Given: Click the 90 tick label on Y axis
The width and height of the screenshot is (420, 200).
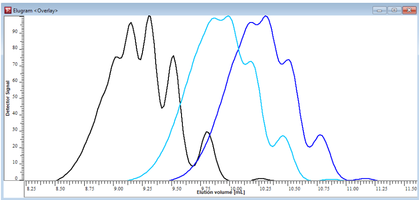Looking at the screenshot, I should coord(15,32).
